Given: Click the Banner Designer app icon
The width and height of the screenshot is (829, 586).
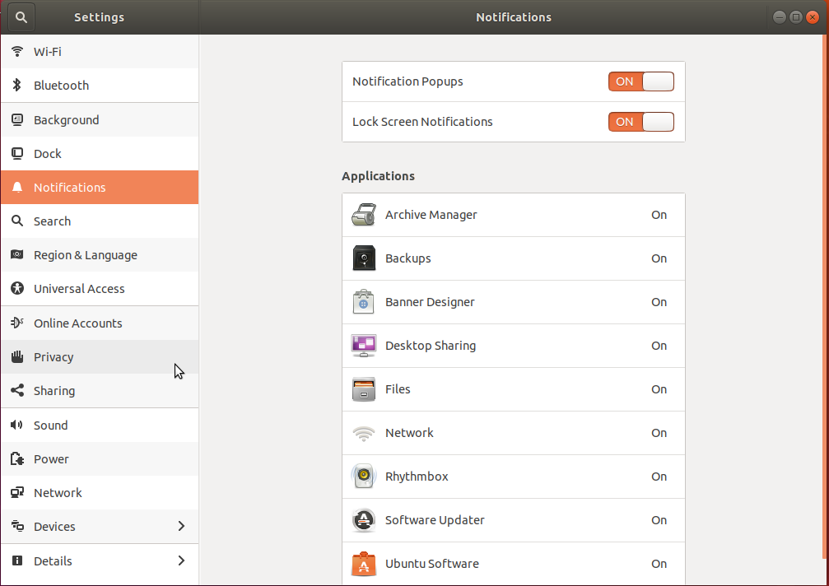Looking at the screenshot, I should (x=364, y=302).
